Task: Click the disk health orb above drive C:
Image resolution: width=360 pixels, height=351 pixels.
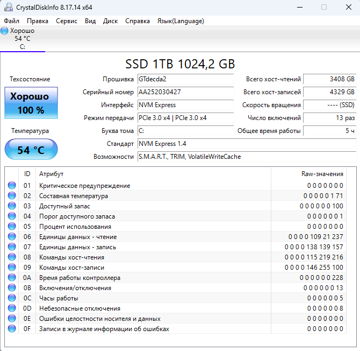Action: pyautogui.click(x=5, y=31)
